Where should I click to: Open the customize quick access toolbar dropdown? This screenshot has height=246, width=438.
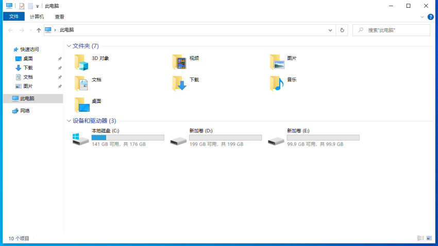click(x=38, y=6)
